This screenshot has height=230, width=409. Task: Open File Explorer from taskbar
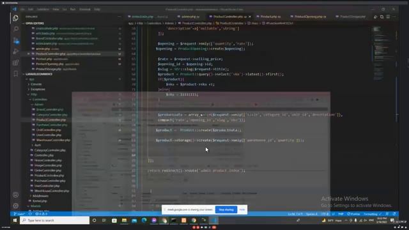(x=124, y=220)
